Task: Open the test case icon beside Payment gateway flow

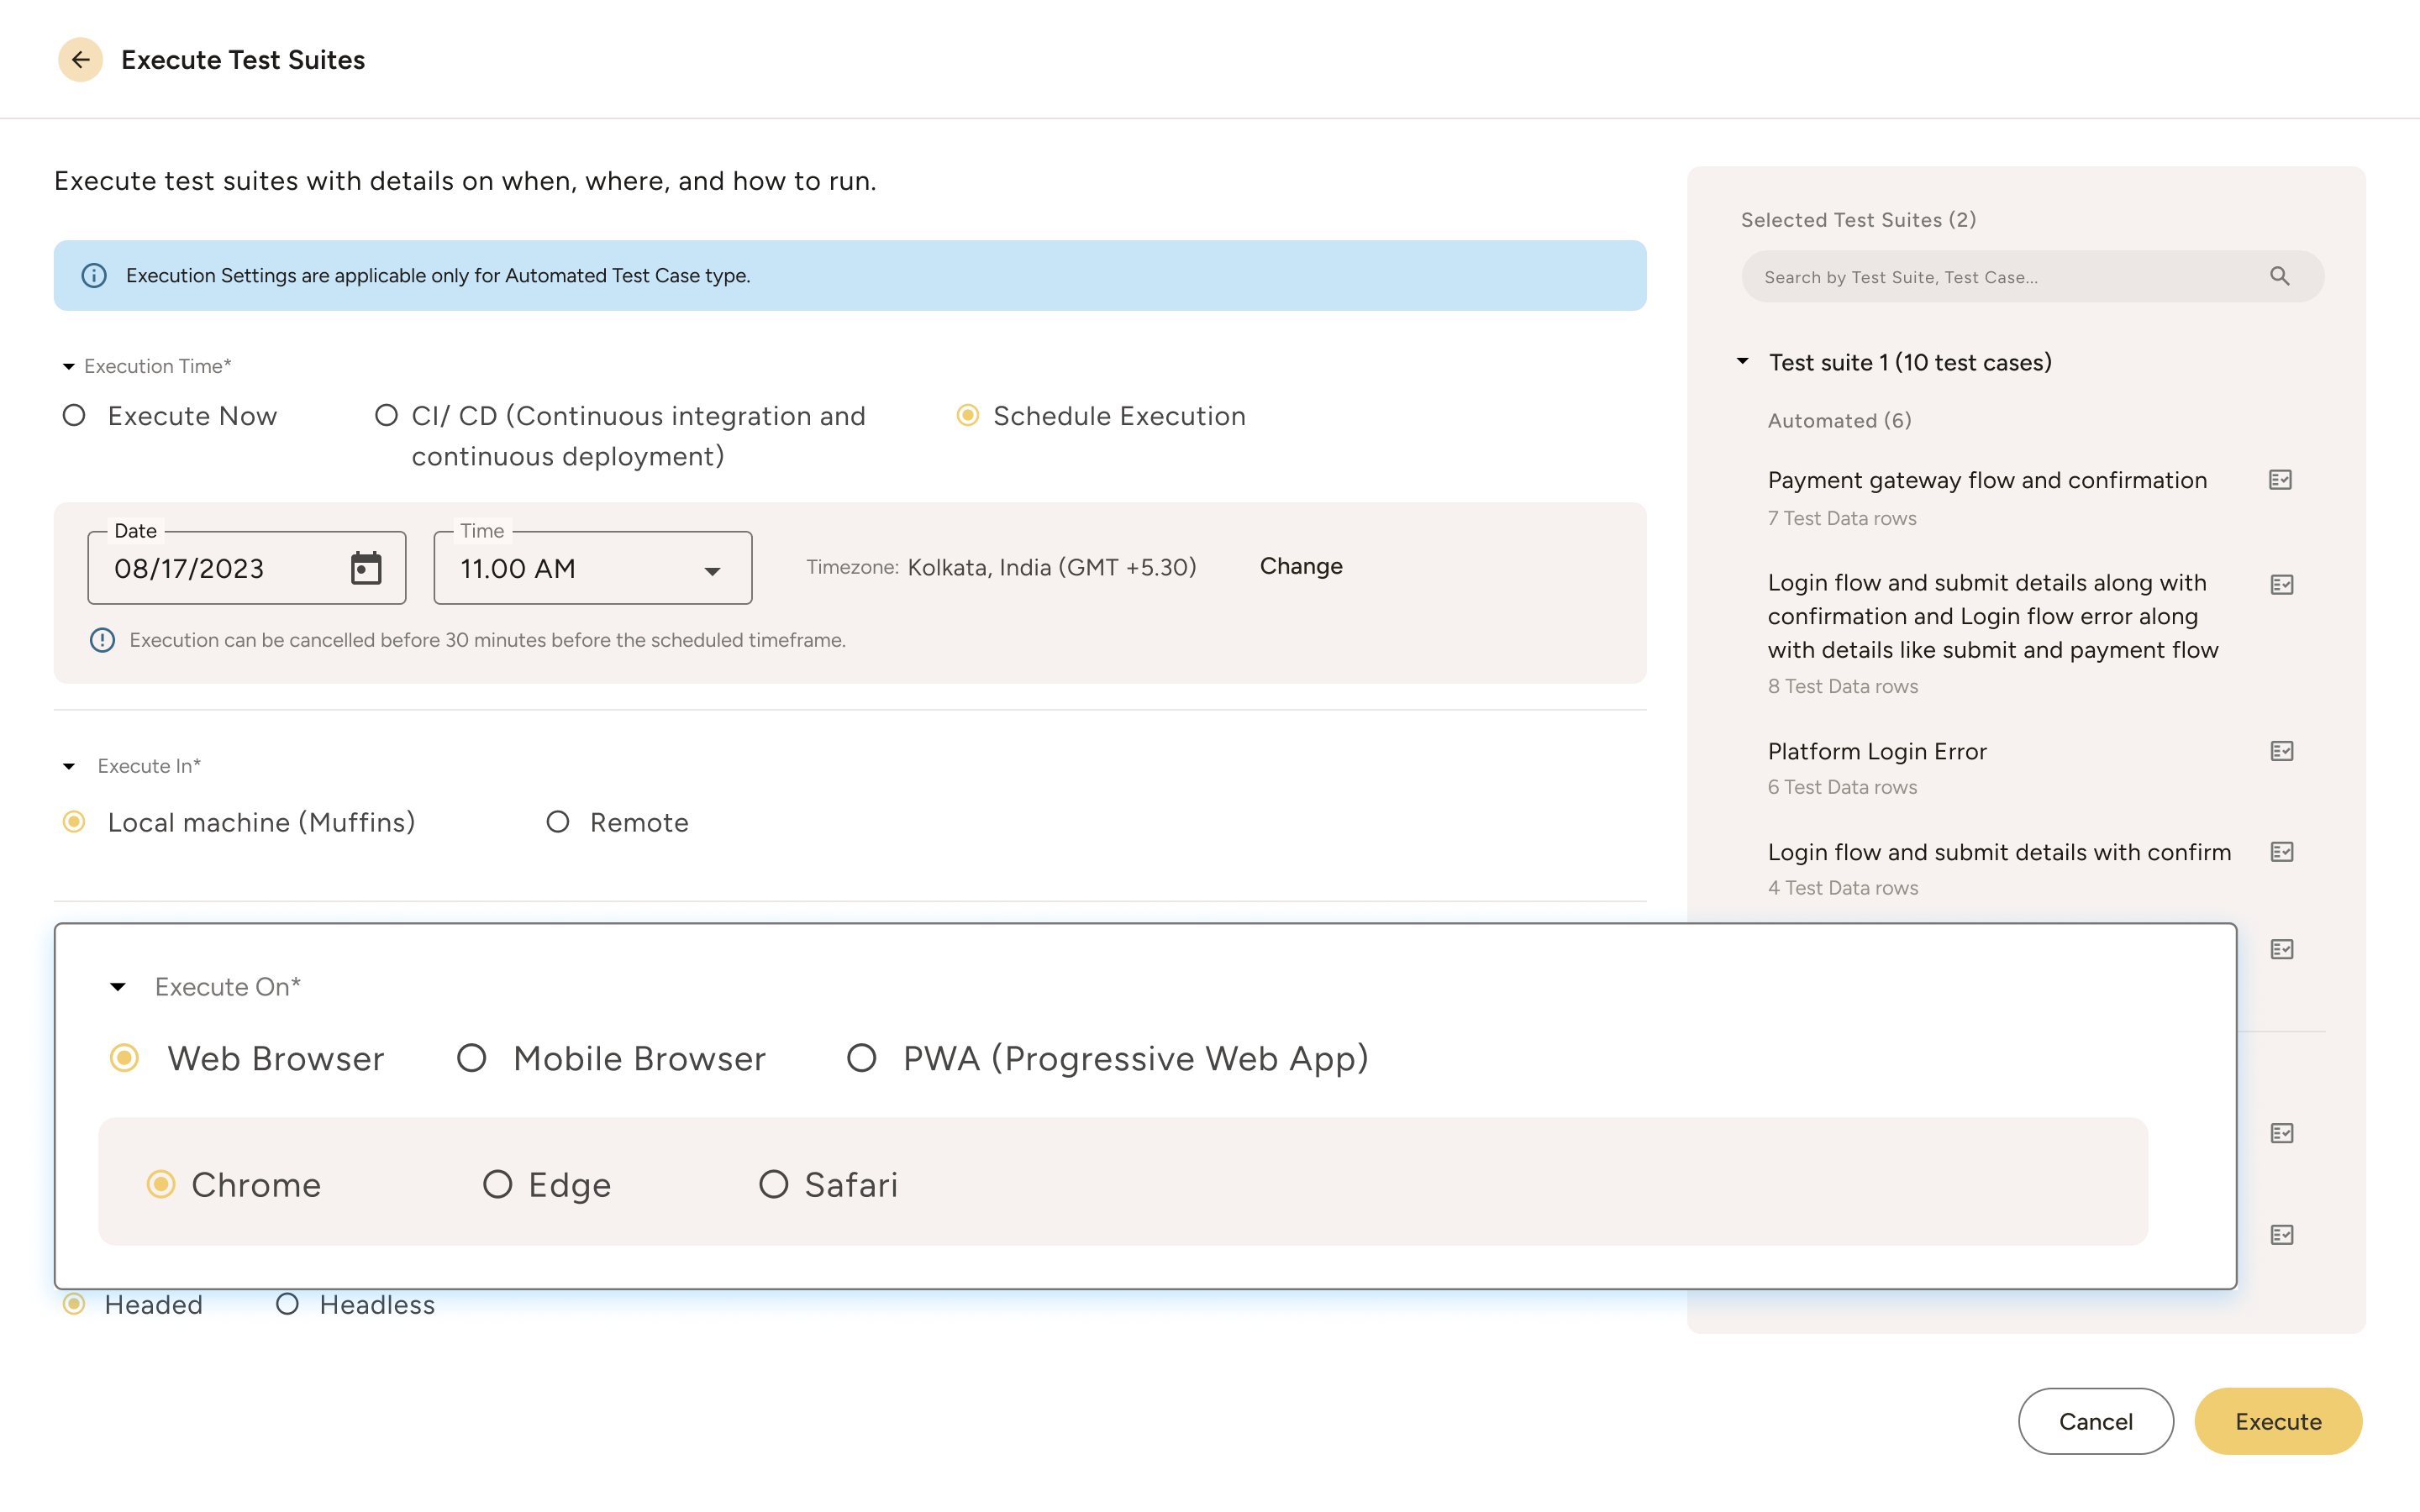Action: (2283, 480)
